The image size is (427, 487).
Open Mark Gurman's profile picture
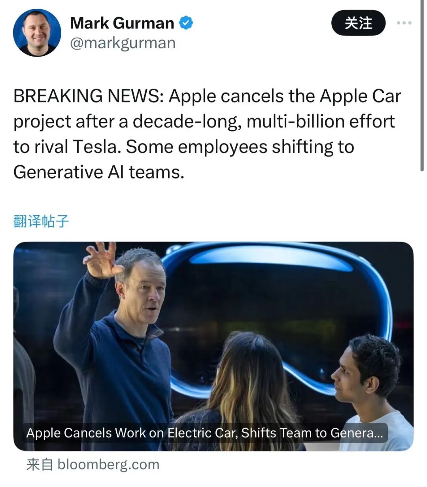click(x=37, y=32)
